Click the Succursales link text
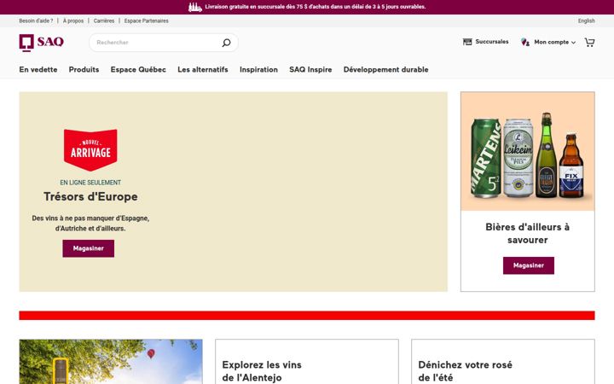The image size is (614, 384). [x=492, y=42]
